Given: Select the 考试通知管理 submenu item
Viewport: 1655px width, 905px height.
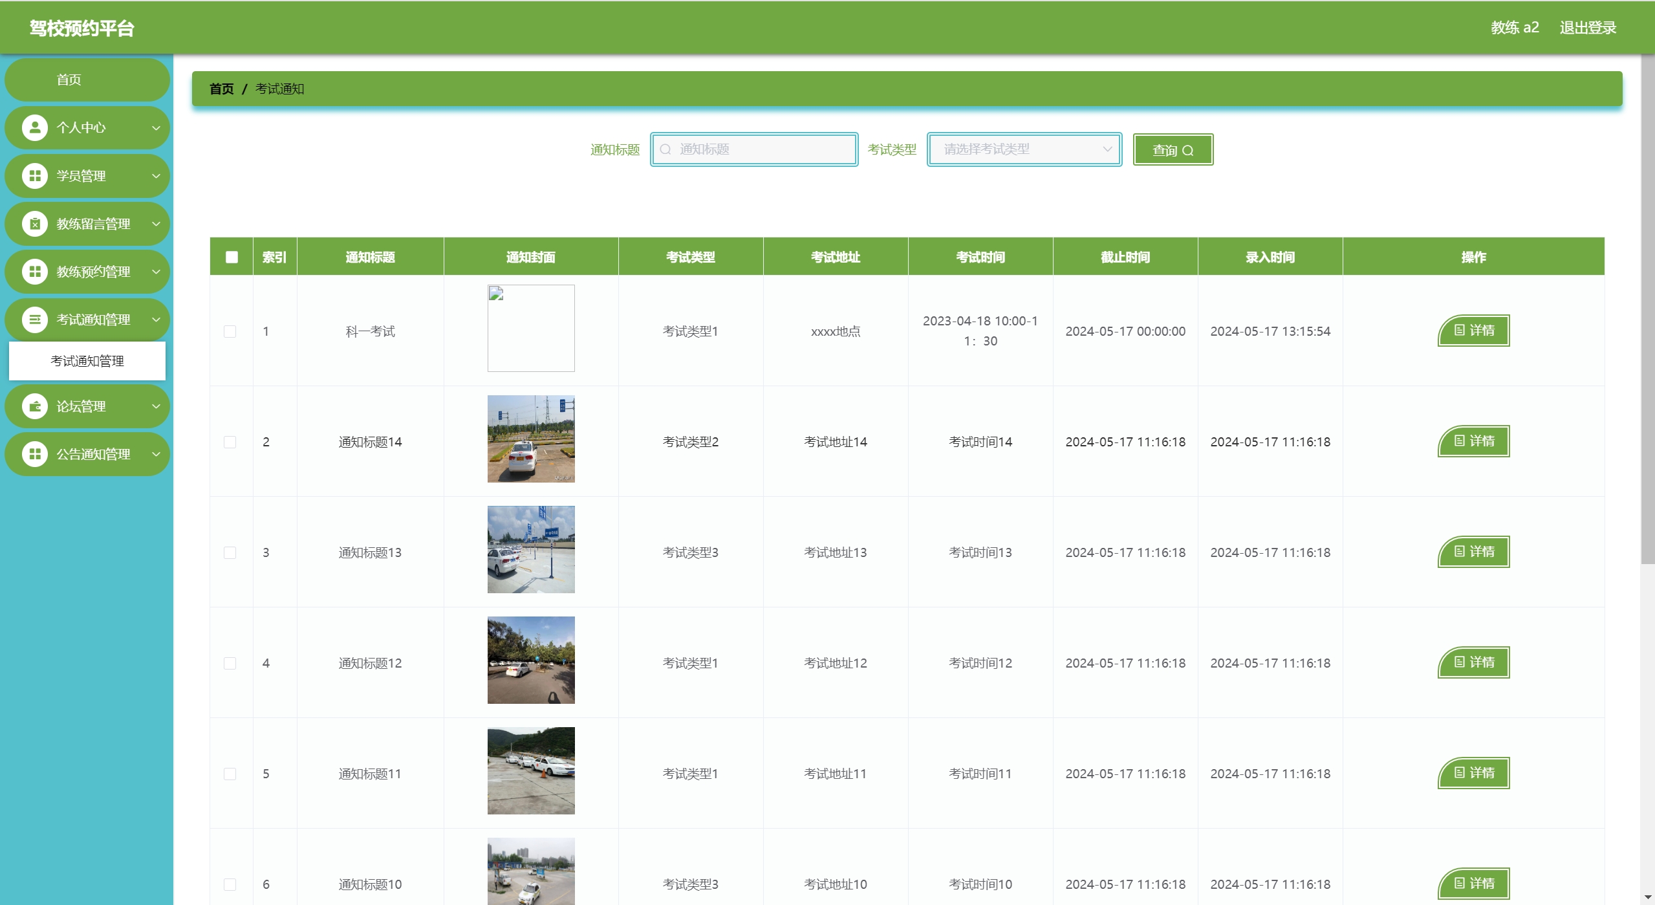Looking at the screenshot, I should pyautogui.click(x=87, y=361).
